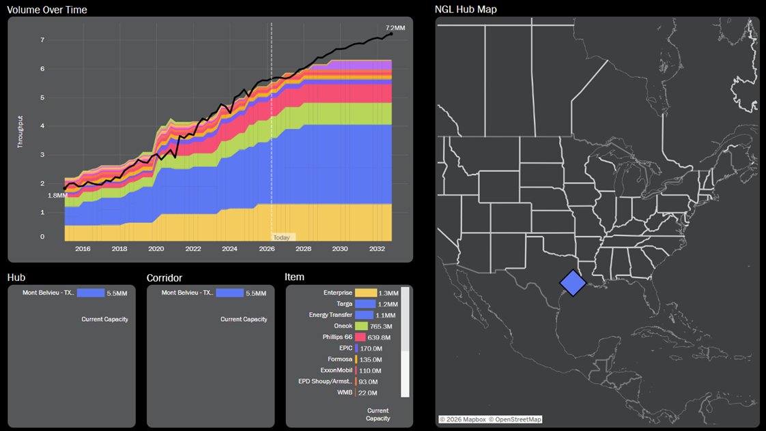Click the Throughput y-axis title

20,132
